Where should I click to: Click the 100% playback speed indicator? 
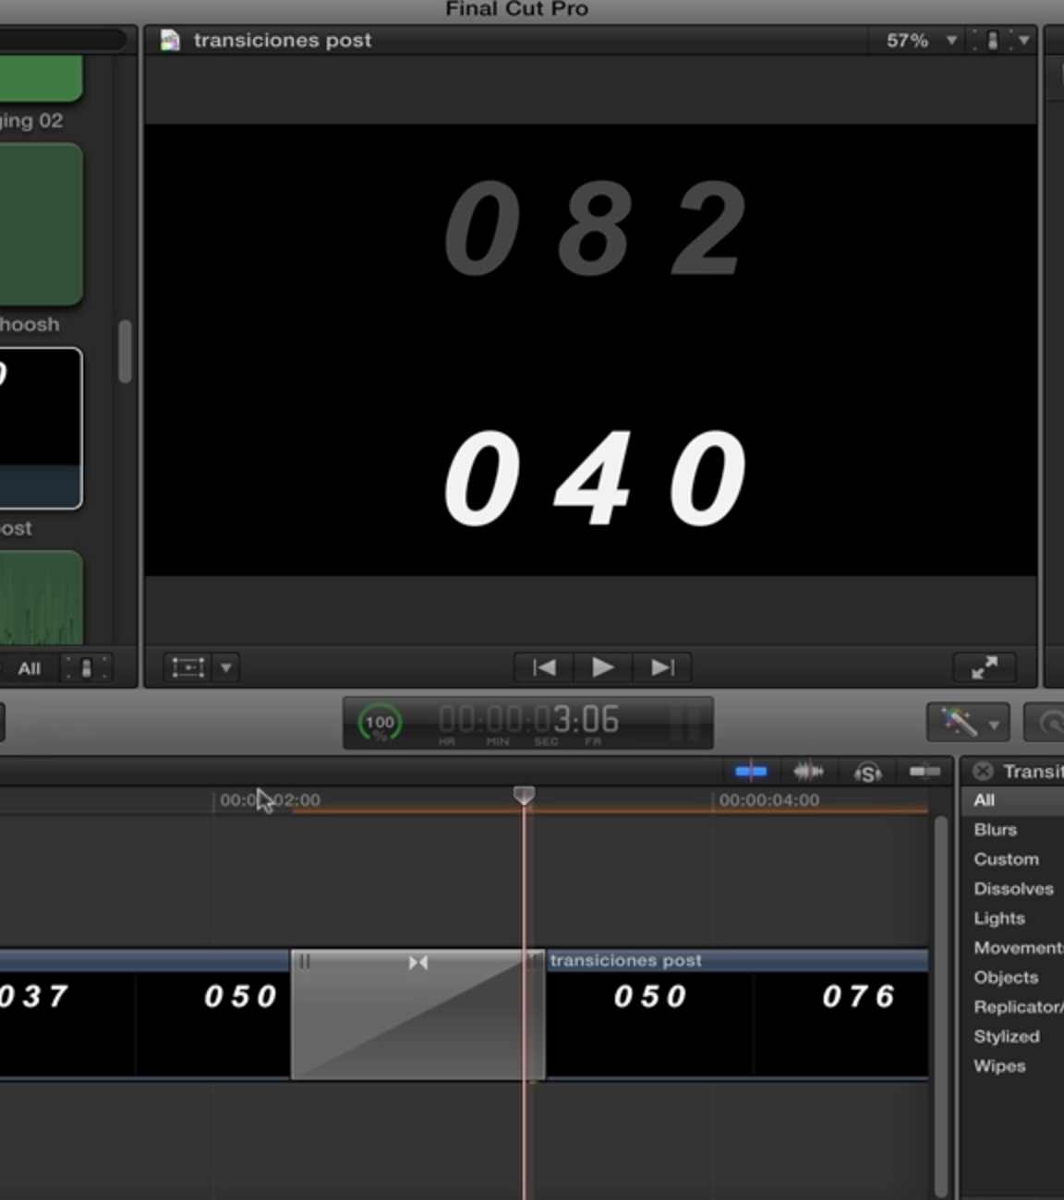(x=377, y=723)
